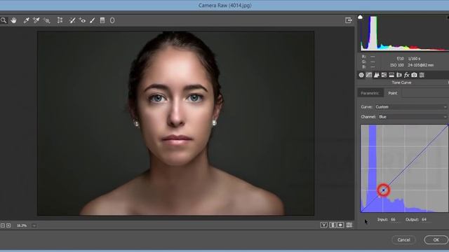Select the Color Sampler tool
The height and width of the screenshot is (252, 449).
pyautogui.click(x=36, y=20)
